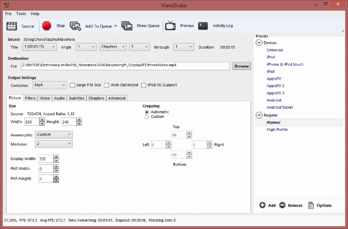Increase Display Width with up stepper
Viewport: 348px width, 229px height.
pos(56,157)
